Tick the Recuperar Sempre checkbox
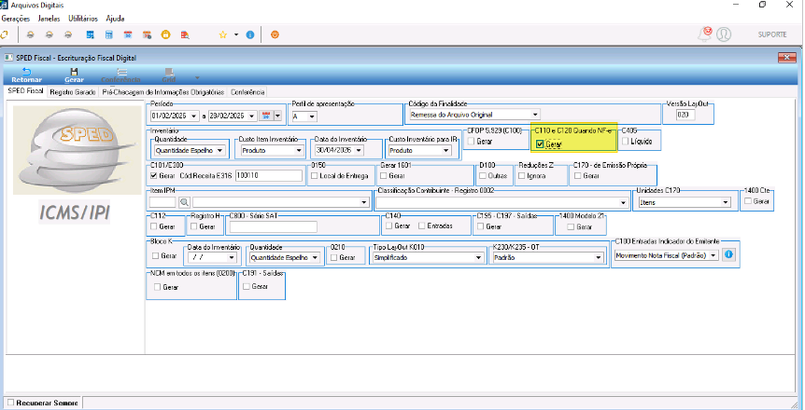 (11, 403)
